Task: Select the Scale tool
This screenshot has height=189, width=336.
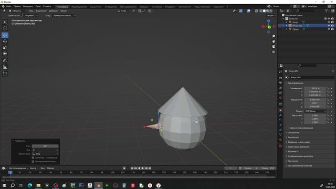Action: pos(5,48)
